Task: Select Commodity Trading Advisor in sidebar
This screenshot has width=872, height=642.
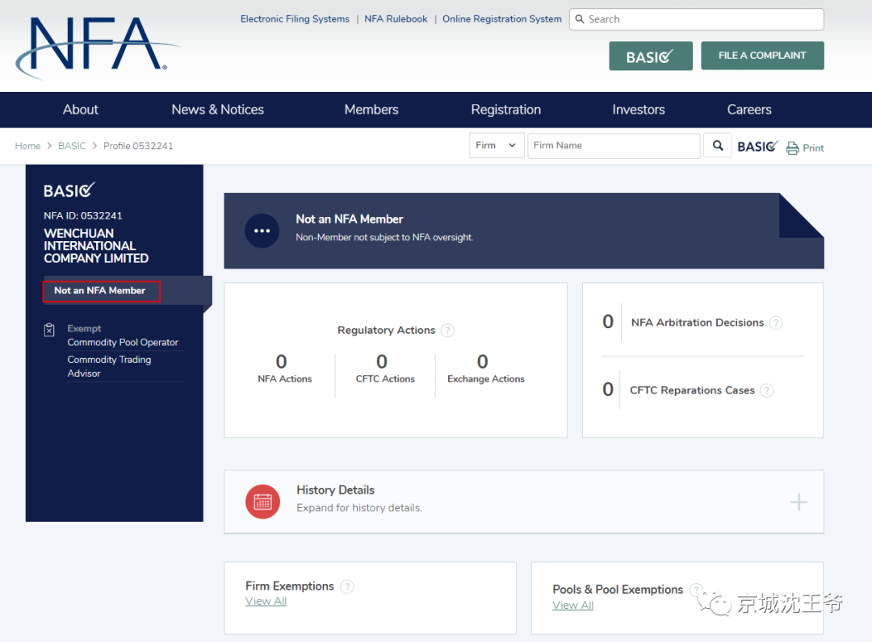Action: [x=110, y=366]
